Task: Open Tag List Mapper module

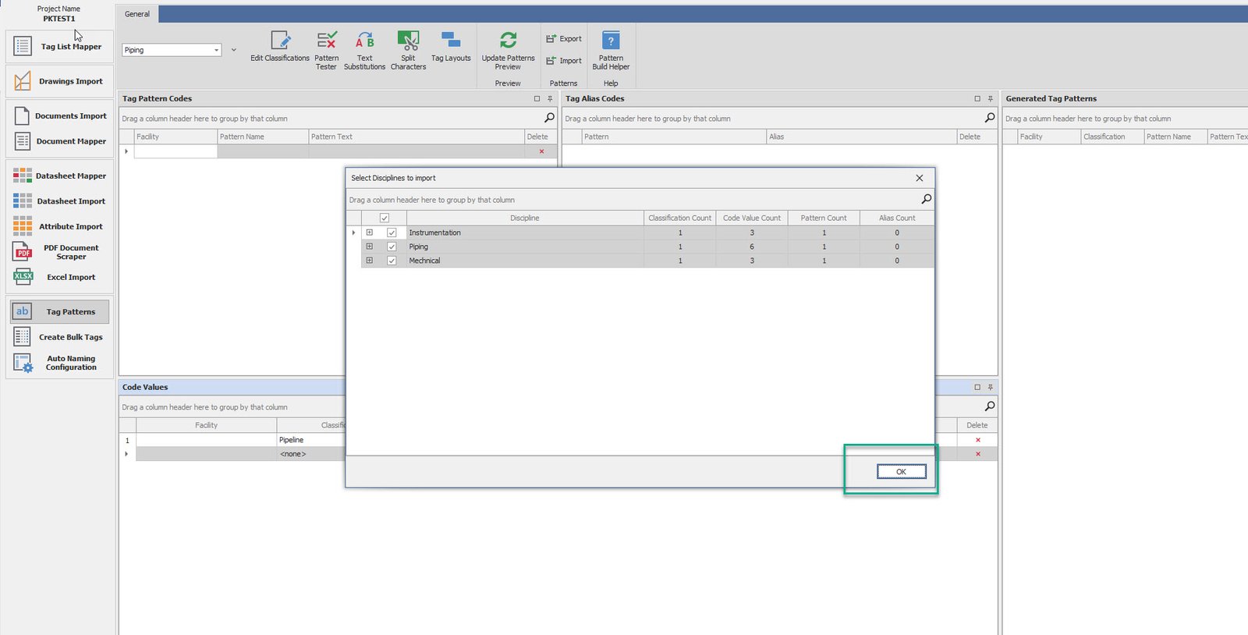Action: pos(60,47)
